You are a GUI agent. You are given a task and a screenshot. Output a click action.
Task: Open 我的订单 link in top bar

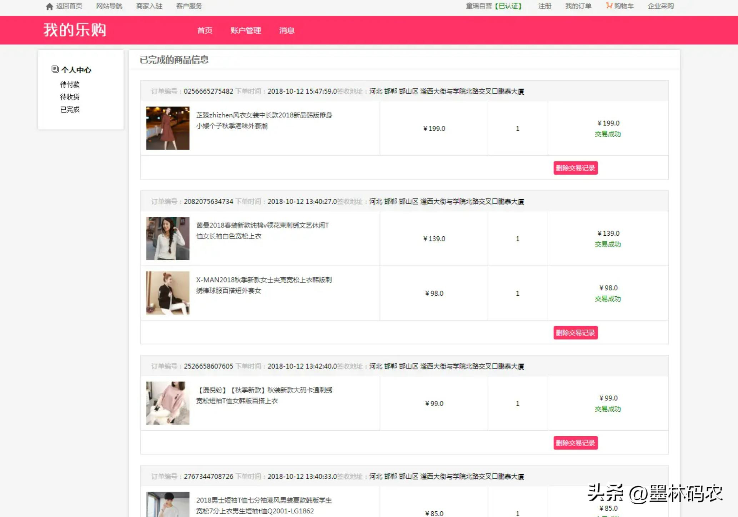tap(578, 6)
